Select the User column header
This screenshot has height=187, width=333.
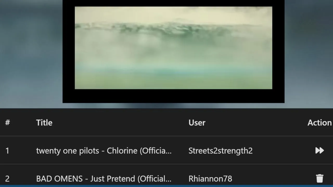(x=197, y=123)
